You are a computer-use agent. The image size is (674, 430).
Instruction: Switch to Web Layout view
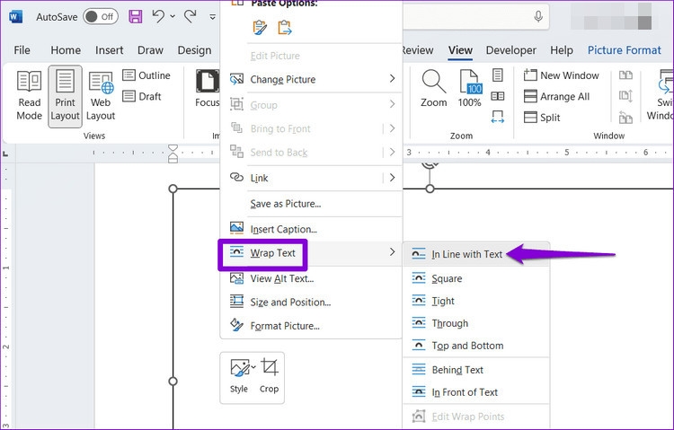coord(101,96)
